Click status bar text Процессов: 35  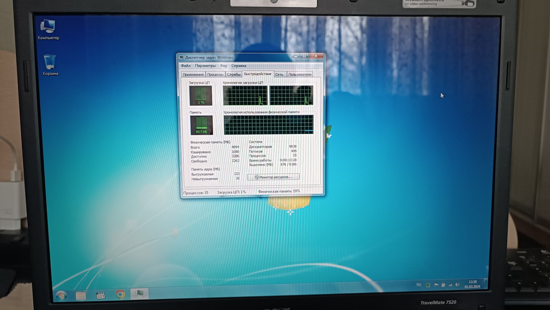[x=196, y=193]
